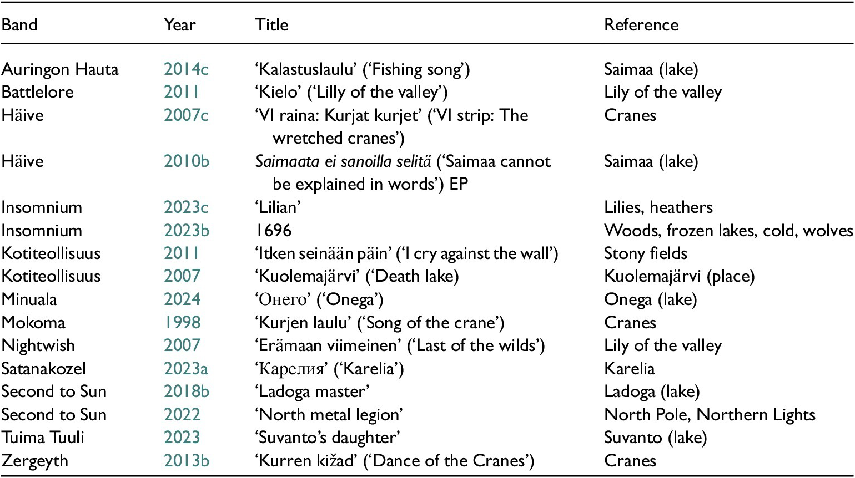Open the 2007 citation for Kuolemajärvi row
The width and height of the screenshot is (855, 478).
coord(182,276)
